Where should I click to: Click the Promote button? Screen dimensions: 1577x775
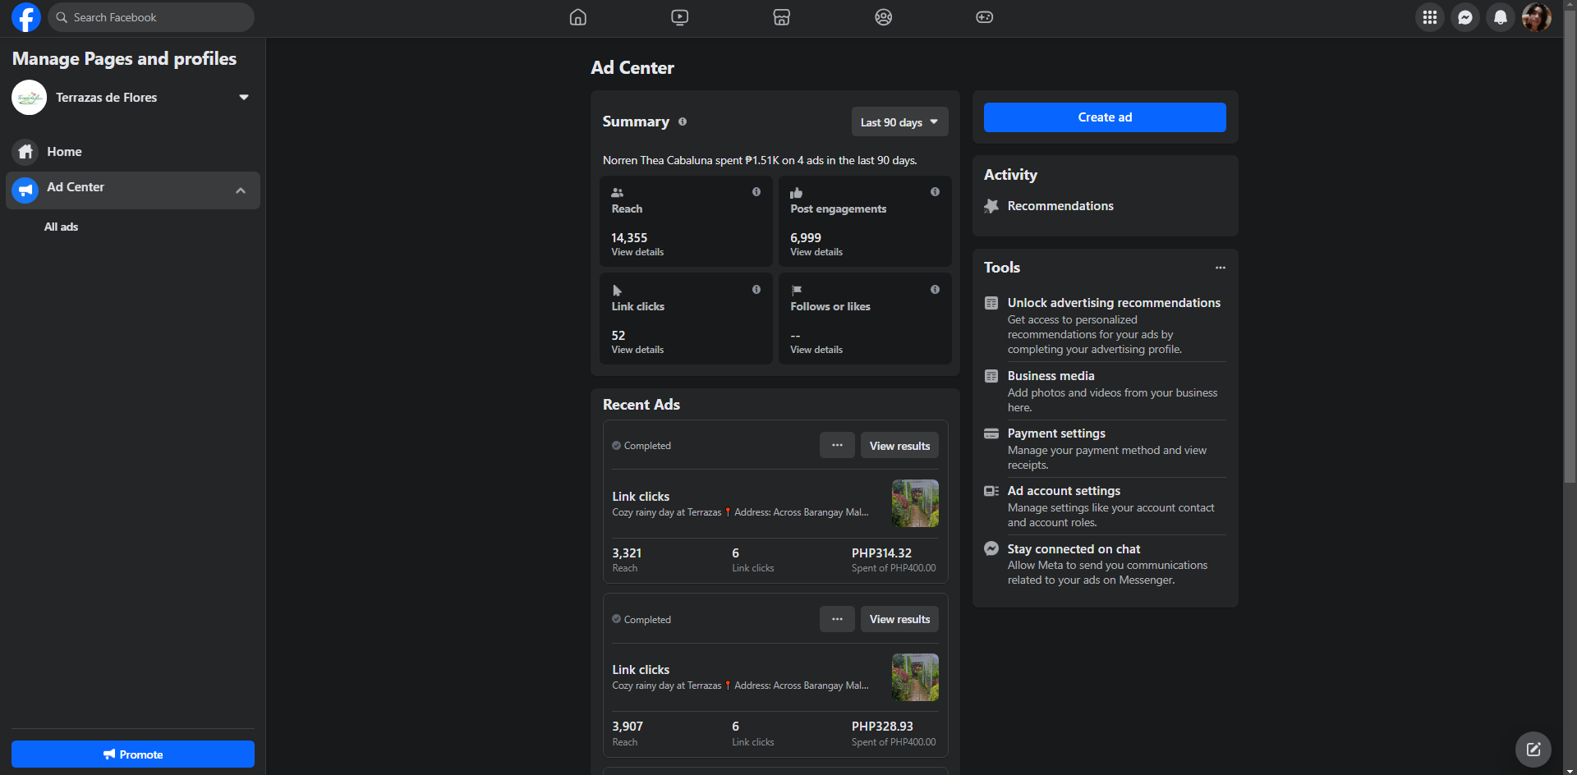coord(133,754)
